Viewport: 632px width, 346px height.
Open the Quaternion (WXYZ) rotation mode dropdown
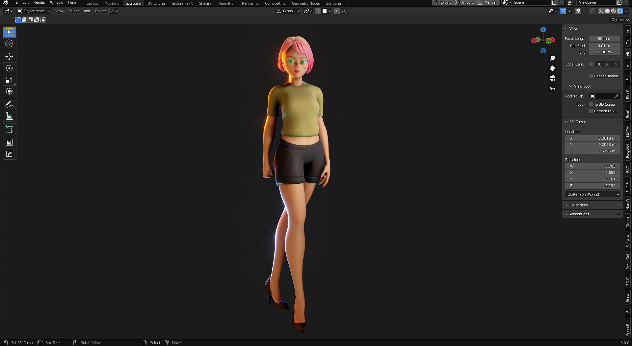pos(592,194)
